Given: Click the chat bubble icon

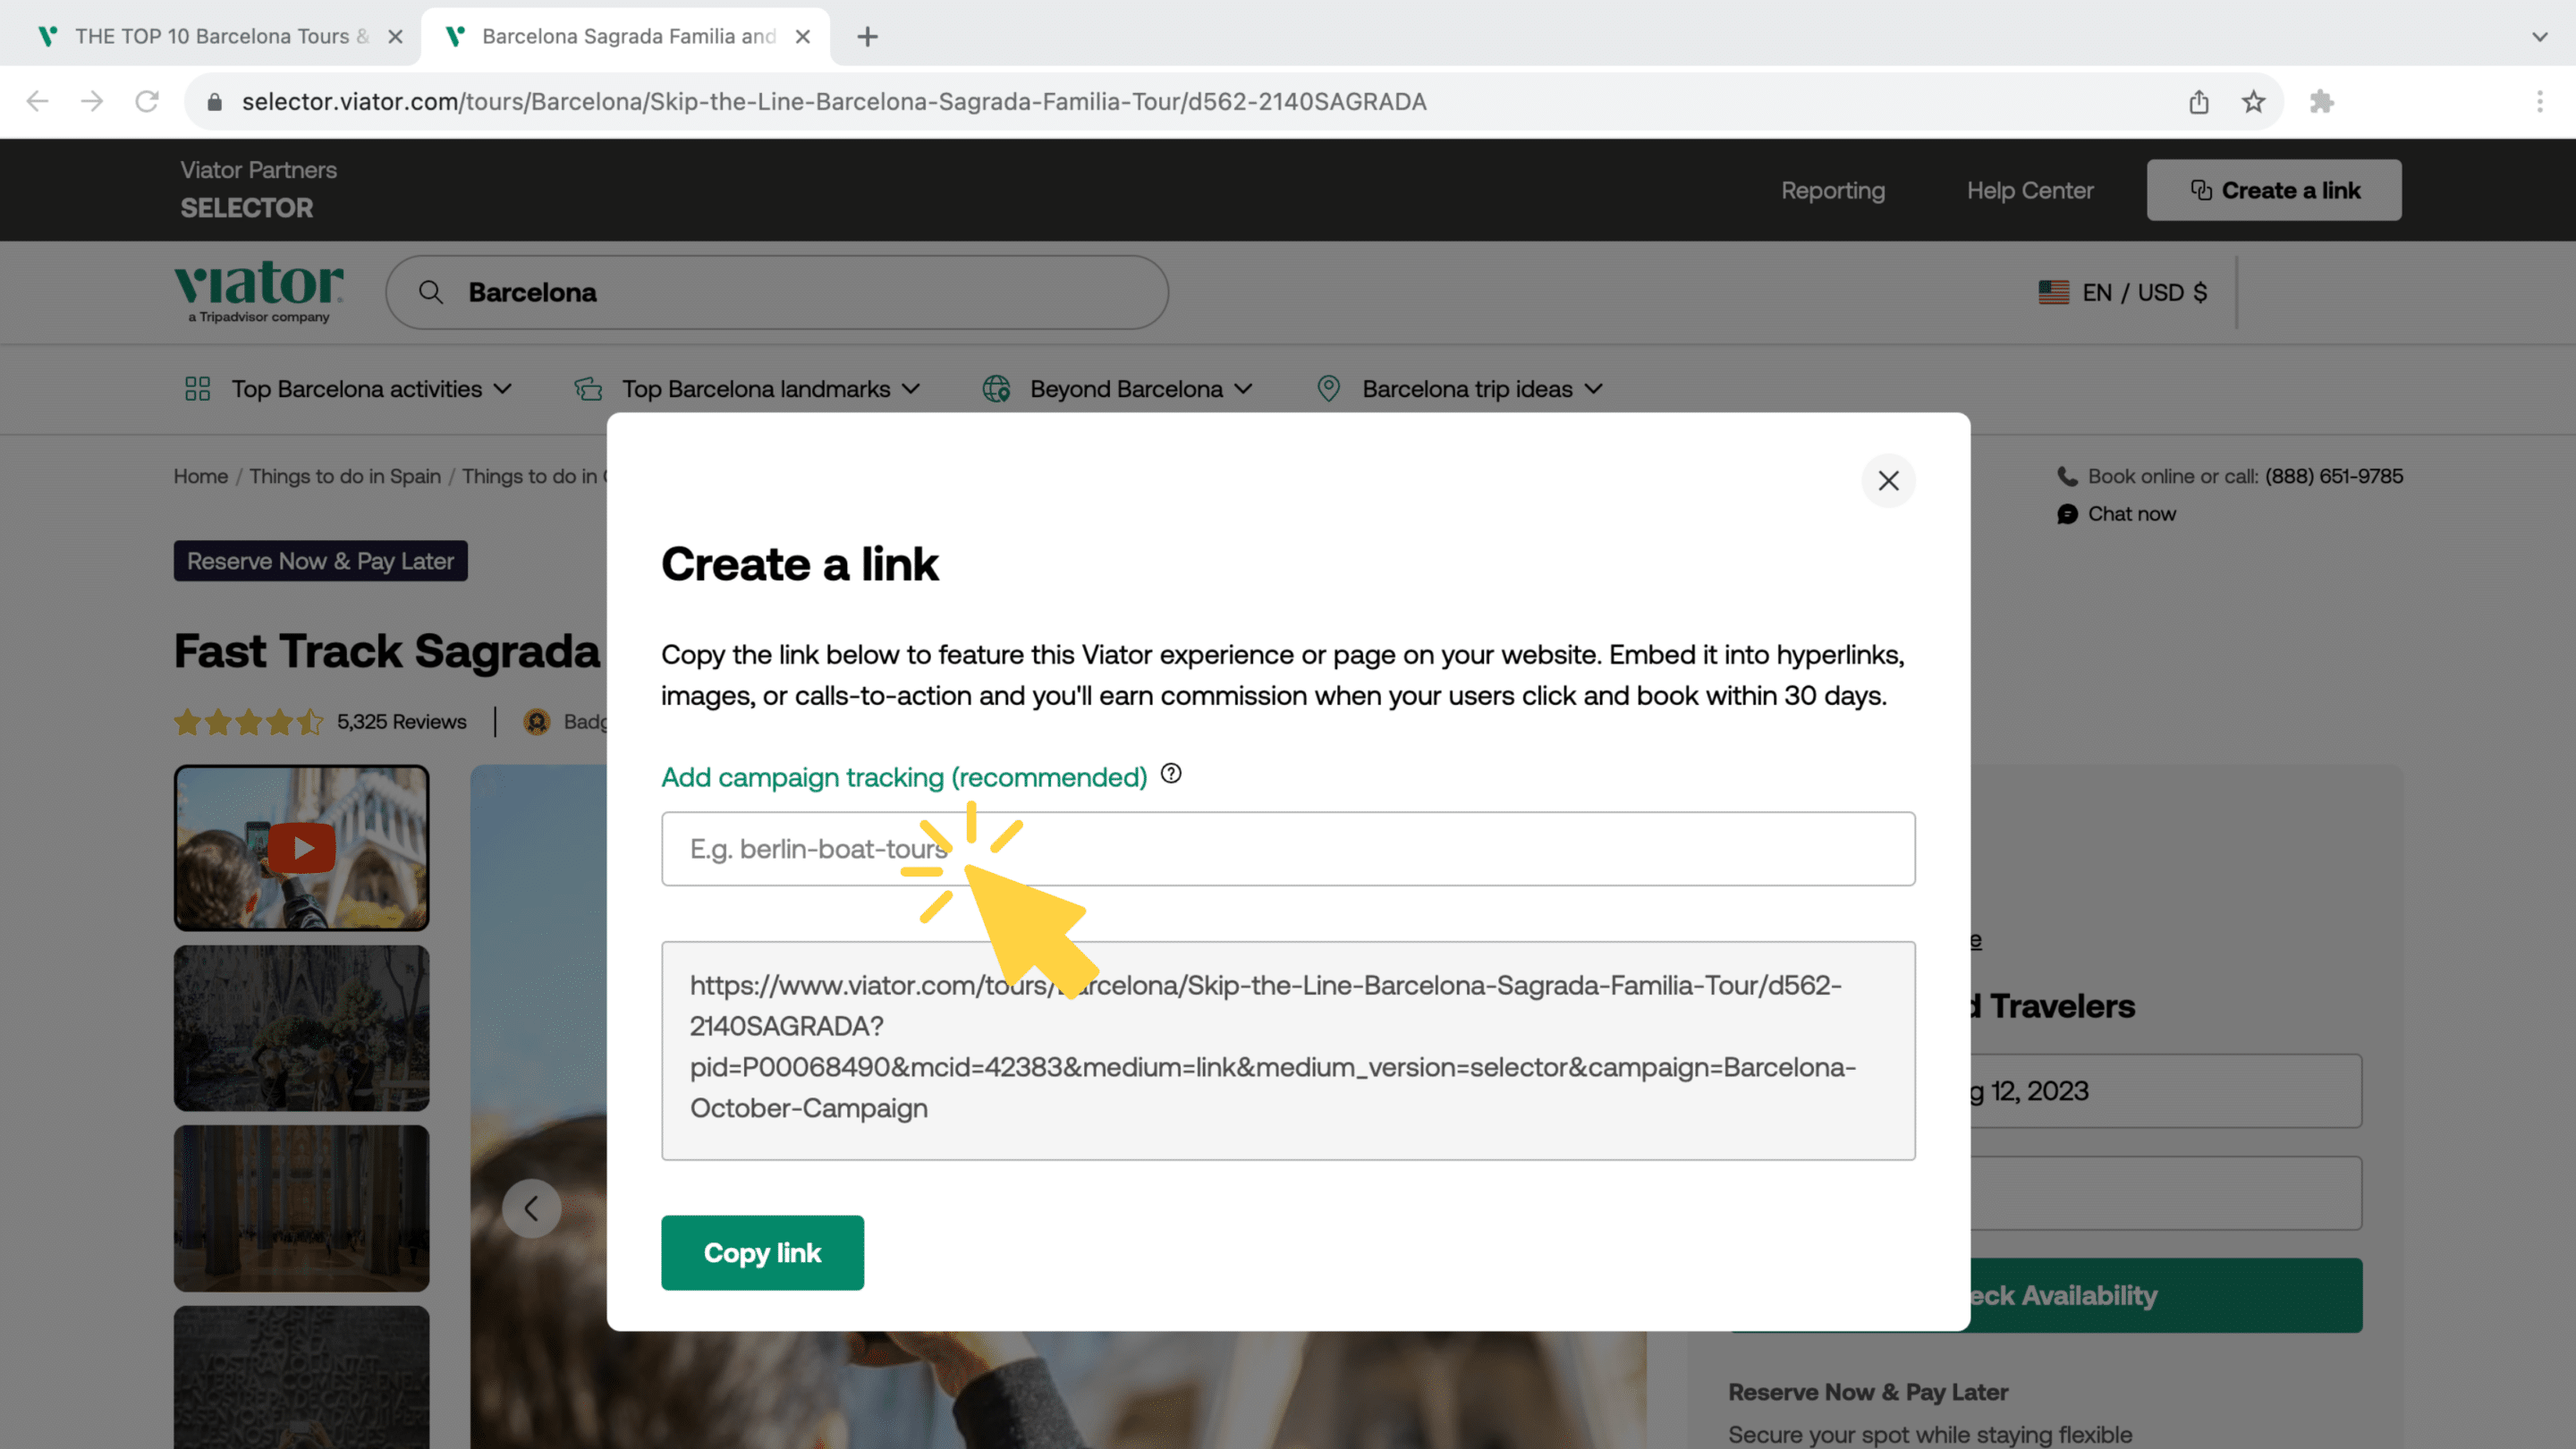Looking at the screenshot, I should pyautogui.click(x=2066, y=514).
